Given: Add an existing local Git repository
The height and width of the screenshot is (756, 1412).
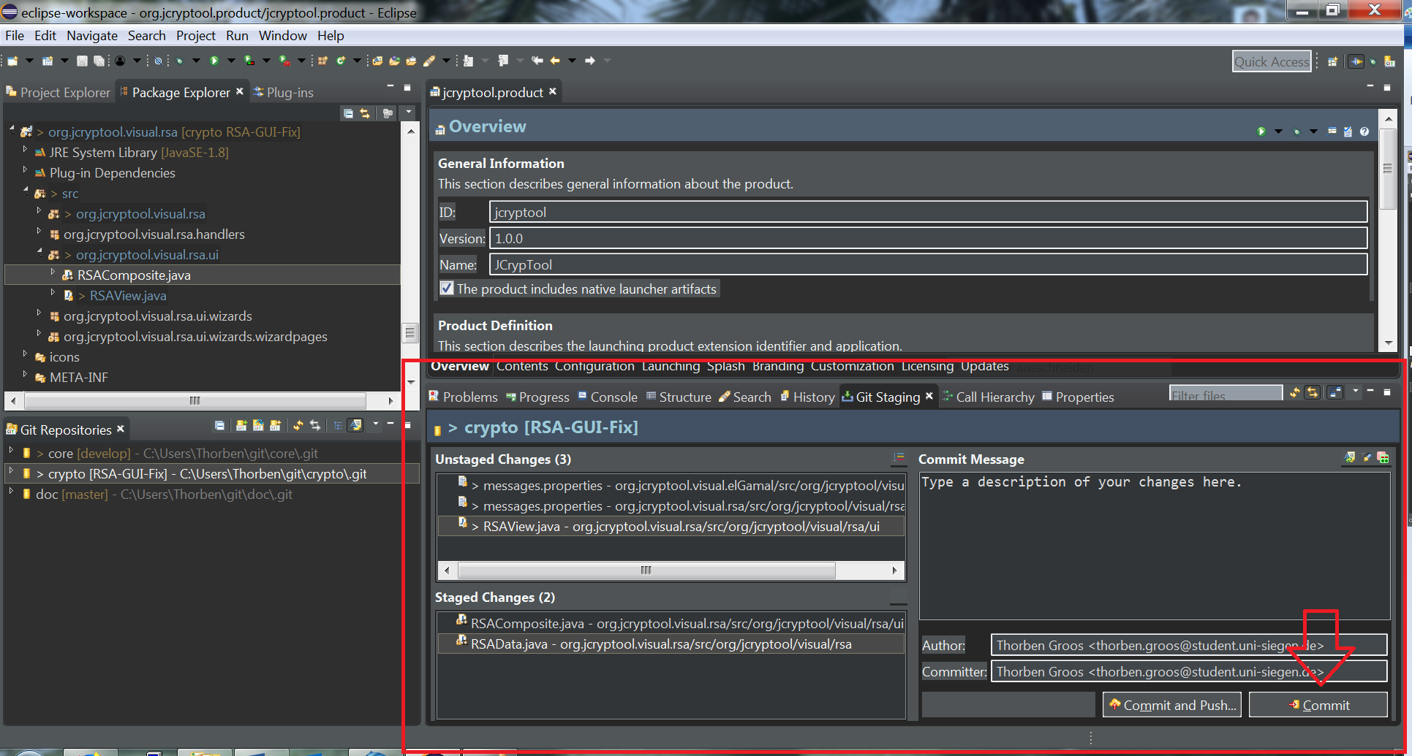Looking at the screenshot, I should 241,425.
